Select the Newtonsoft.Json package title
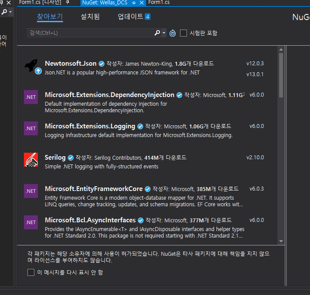This screenshot has height=295, width=310. [70, 64]
